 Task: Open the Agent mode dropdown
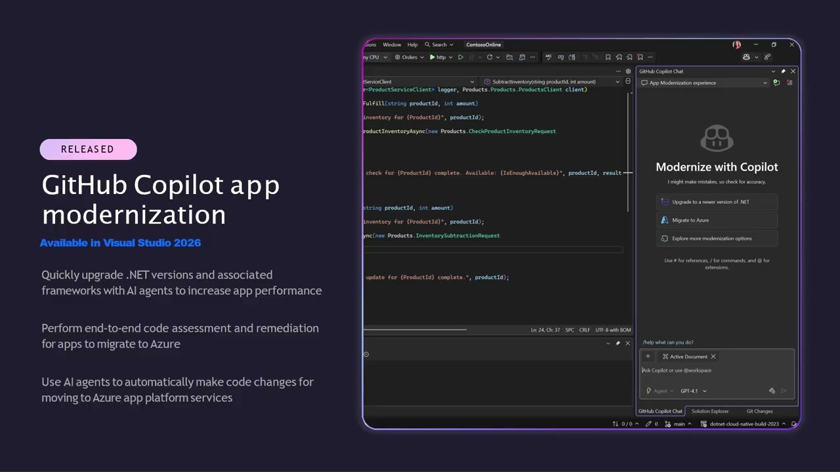[x=660, y=391]
